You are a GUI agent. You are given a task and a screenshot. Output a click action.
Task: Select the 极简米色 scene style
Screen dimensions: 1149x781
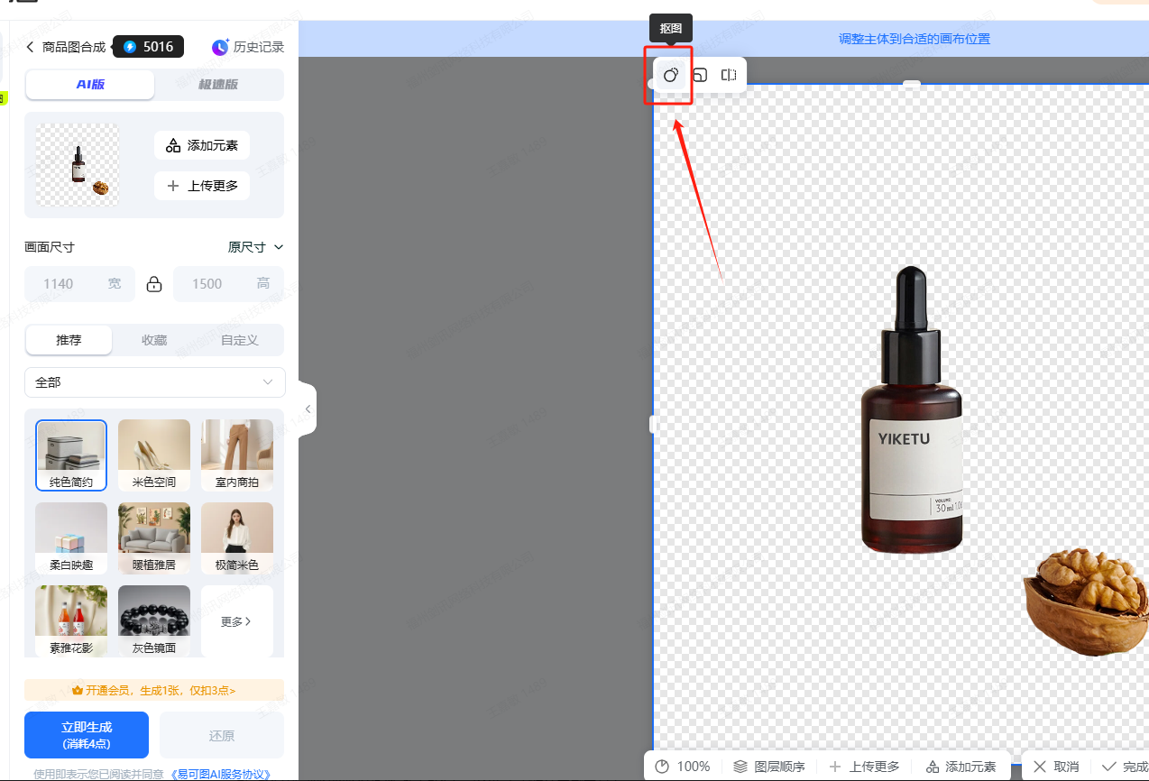(237, 538)
